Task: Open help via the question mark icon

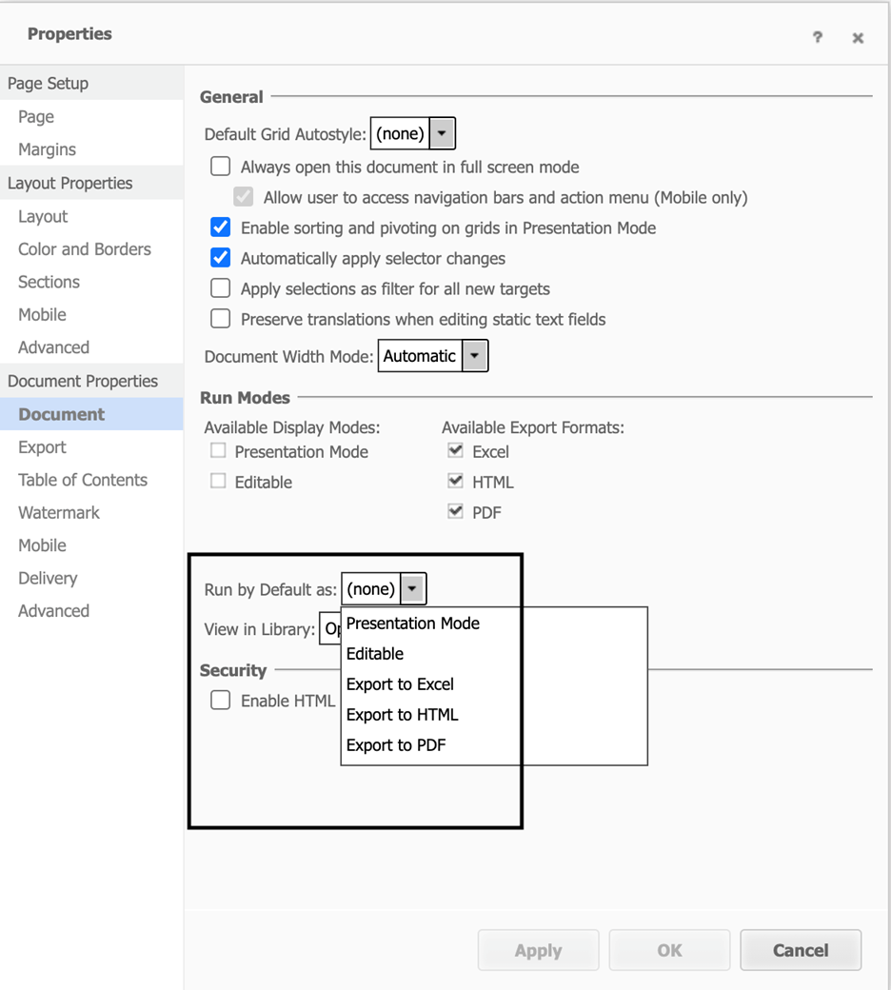Action: point(817,37)
